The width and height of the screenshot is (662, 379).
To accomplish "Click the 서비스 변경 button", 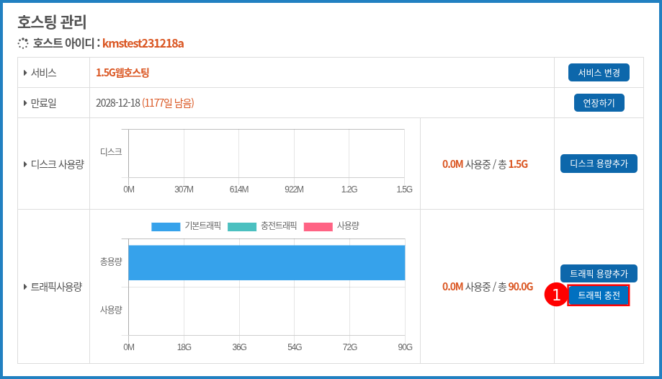I will [599, 73].
